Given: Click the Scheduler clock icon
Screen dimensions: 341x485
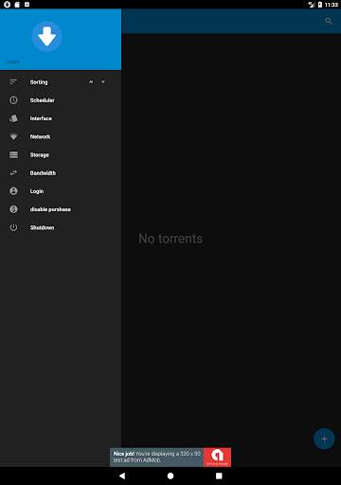Looking at the screenshot, I should click(x=13, y=100).
